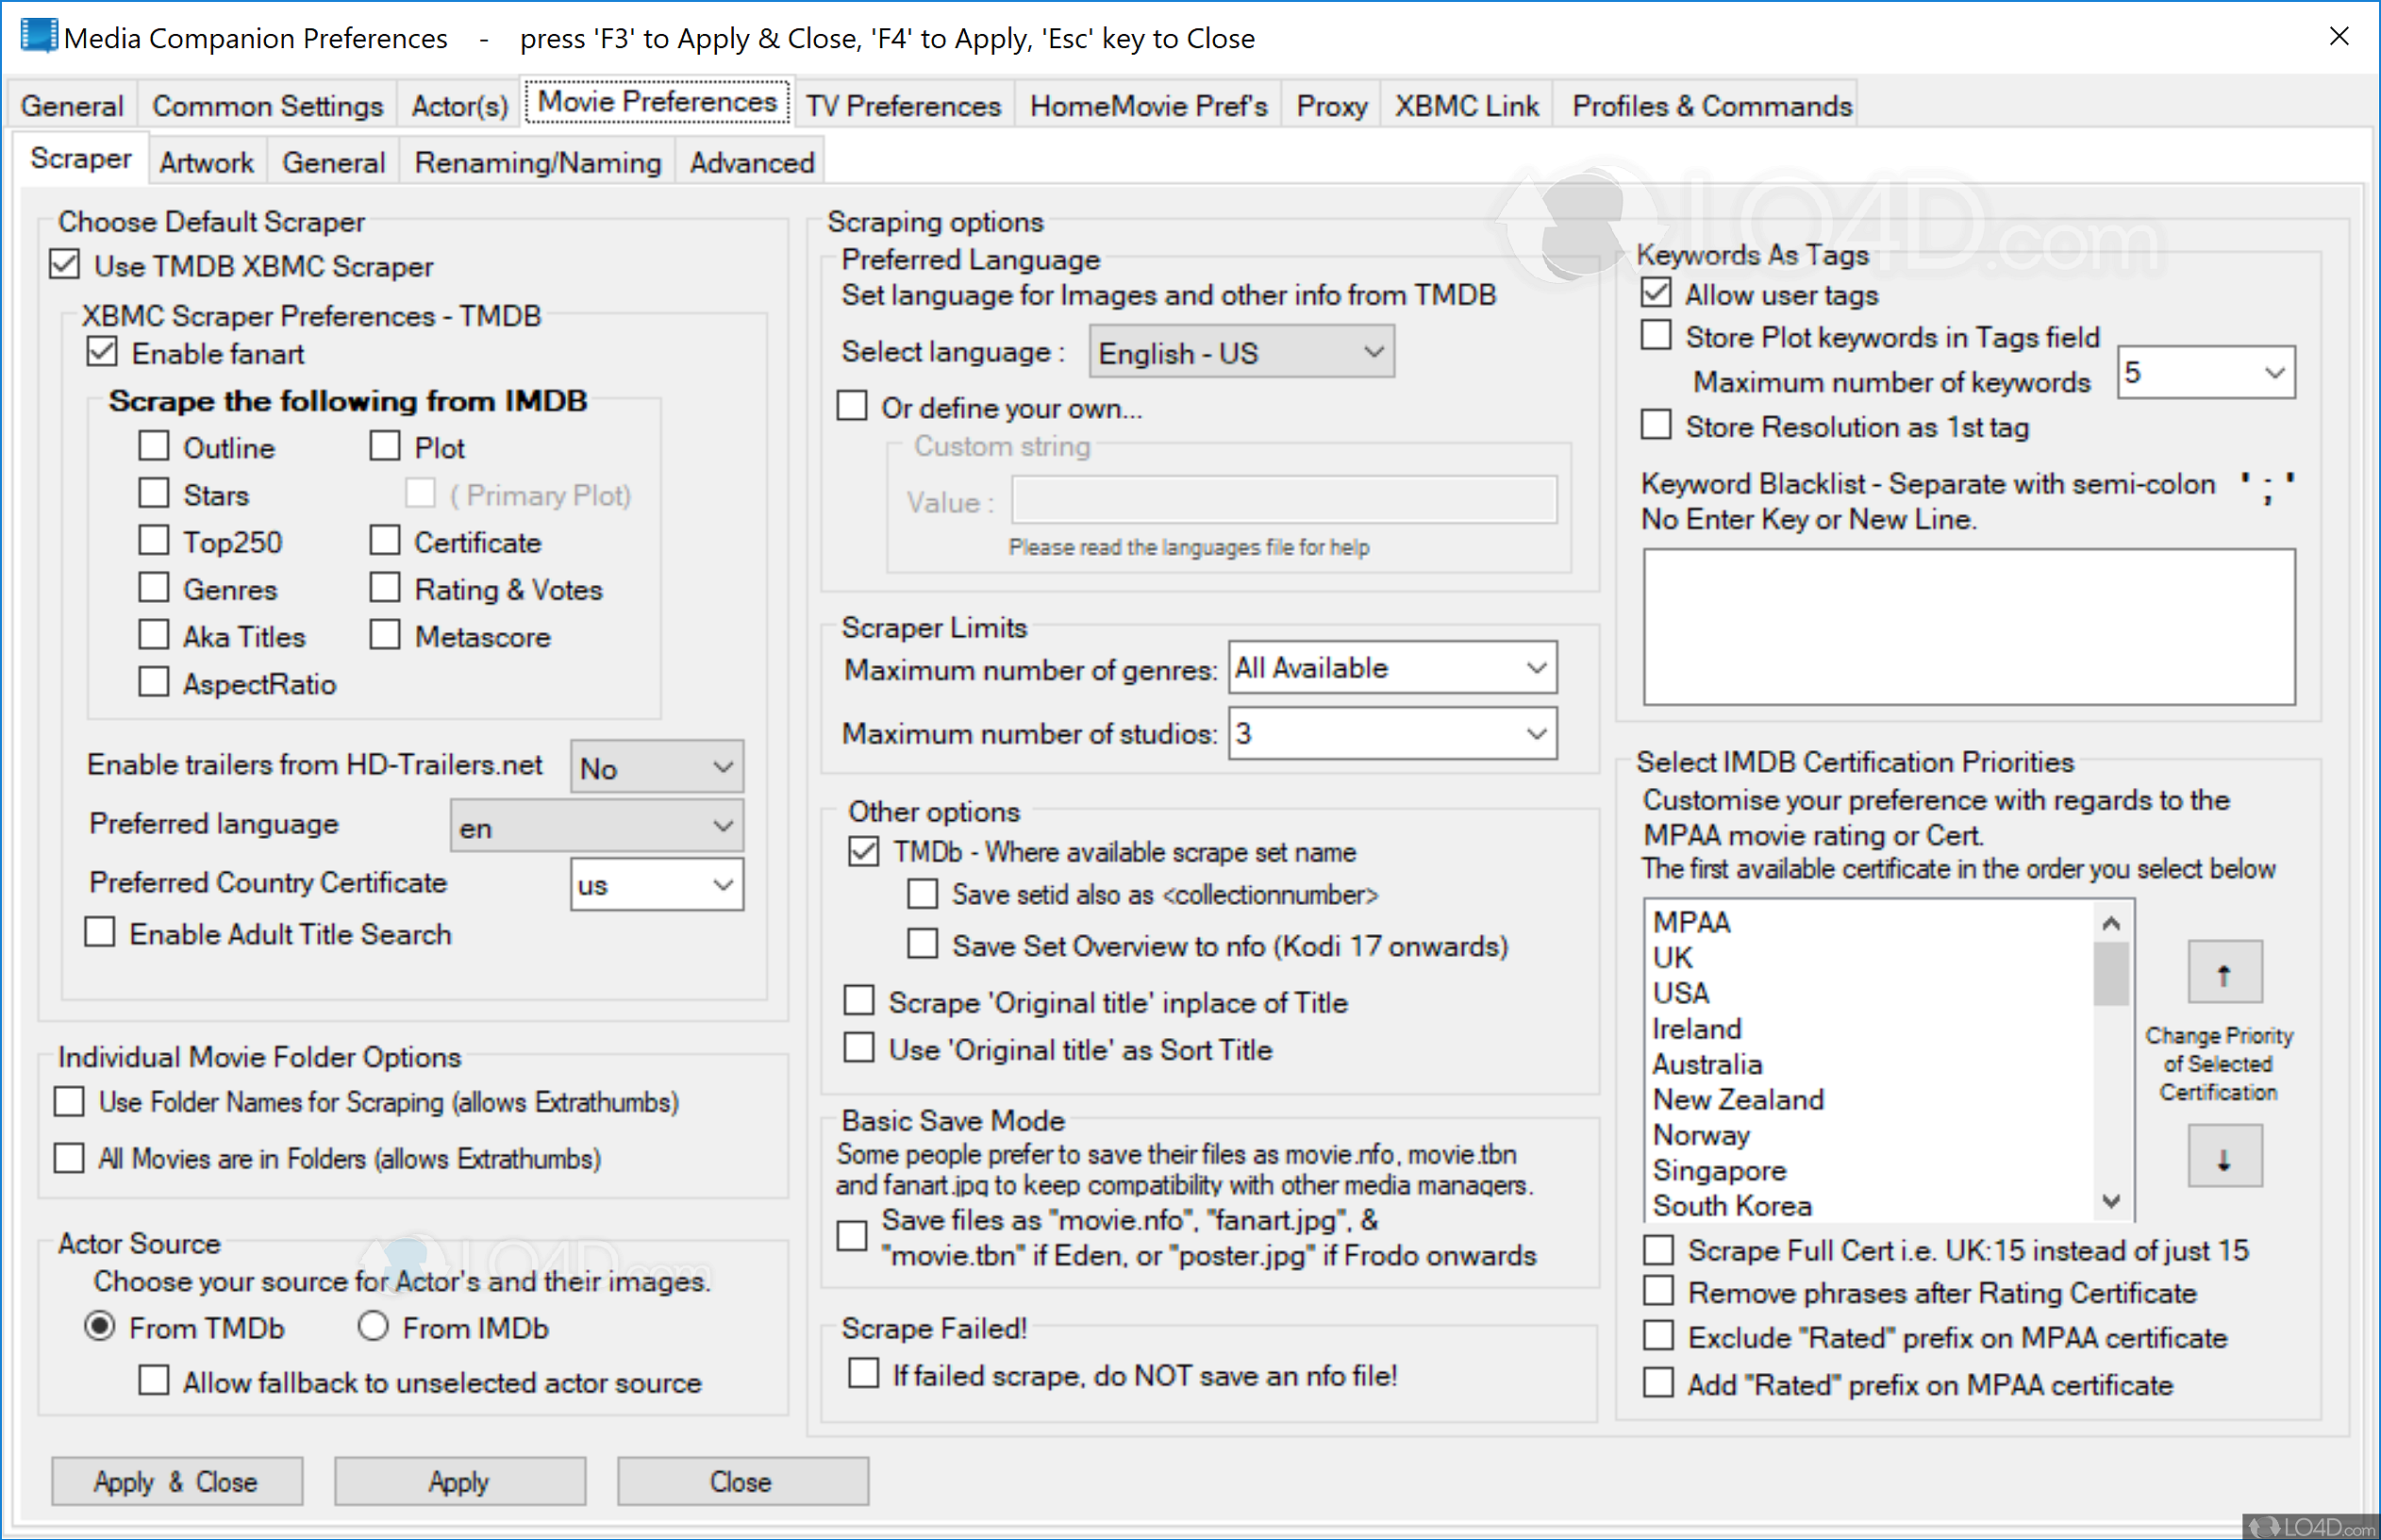
Task: Expand Maximum number of genres dropdown
Action: 1392,667
